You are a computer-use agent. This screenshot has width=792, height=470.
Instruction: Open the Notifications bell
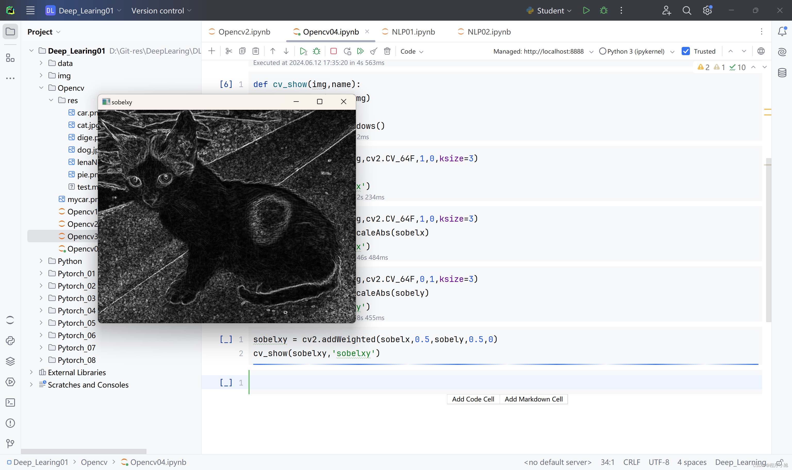pyautogui.click(x=782, y=31)
